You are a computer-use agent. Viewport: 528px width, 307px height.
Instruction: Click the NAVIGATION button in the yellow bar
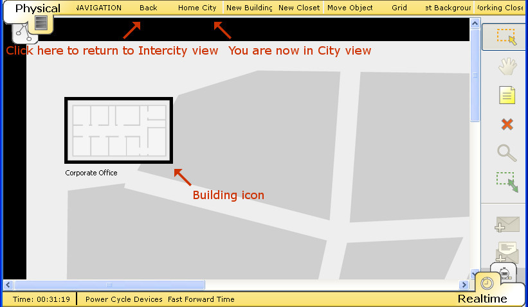(98, 8)
